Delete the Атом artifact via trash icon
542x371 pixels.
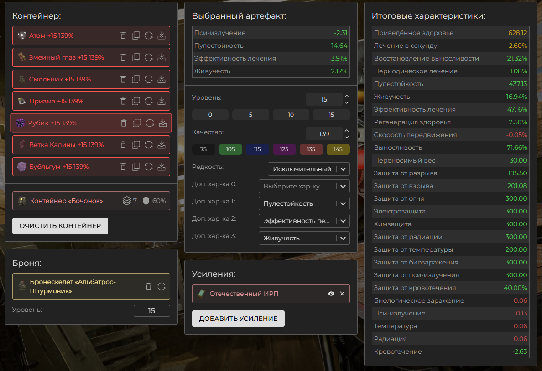[123, 36]
